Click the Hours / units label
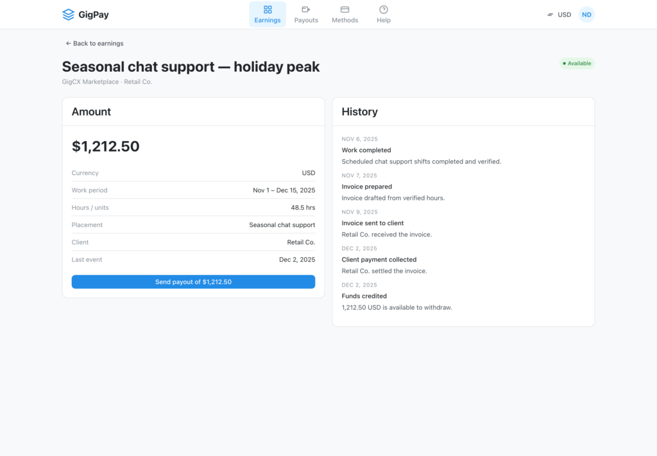The width and height of the screenshot is (657, 456). [90, 208]
